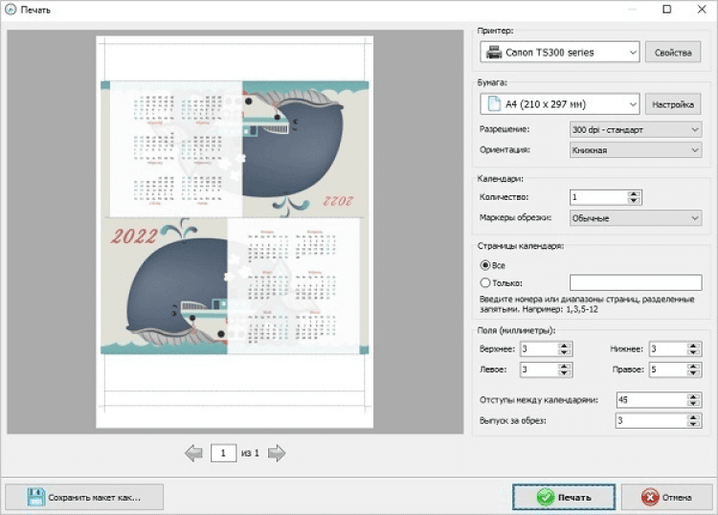Close the Печать dialog window
The height and width of the screenshot is (515, 718).
702,10
